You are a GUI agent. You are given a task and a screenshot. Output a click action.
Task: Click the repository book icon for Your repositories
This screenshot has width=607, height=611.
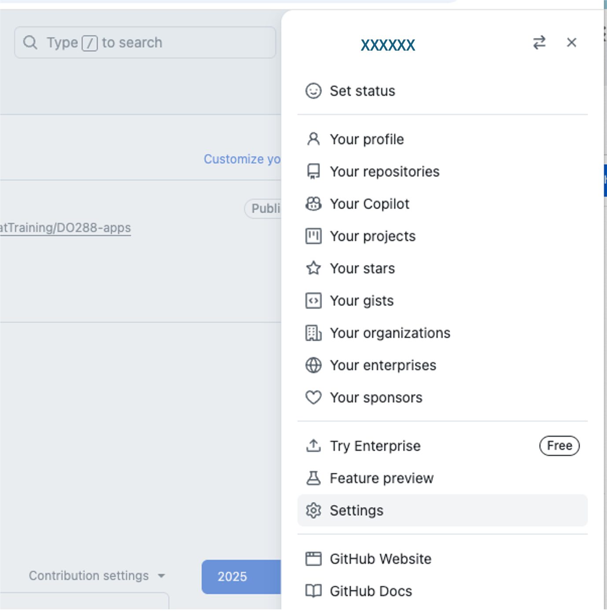click(x=313, y=171)
